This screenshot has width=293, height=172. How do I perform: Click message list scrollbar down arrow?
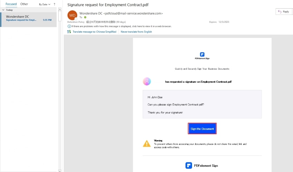(60, 171)
